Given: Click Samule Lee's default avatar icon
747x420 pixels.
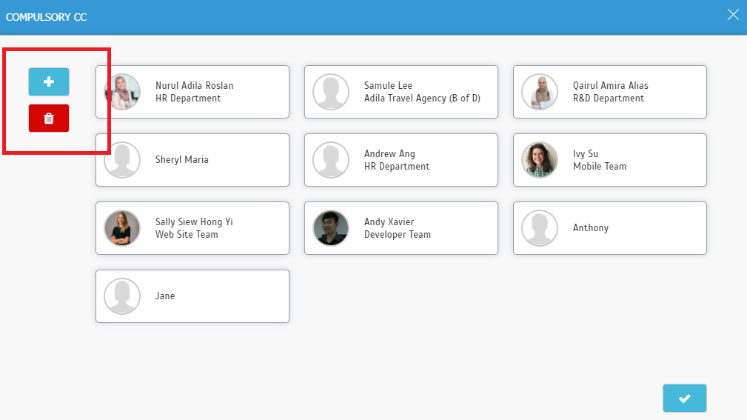Looking at the screenshot, I should [x=331, y=92].
